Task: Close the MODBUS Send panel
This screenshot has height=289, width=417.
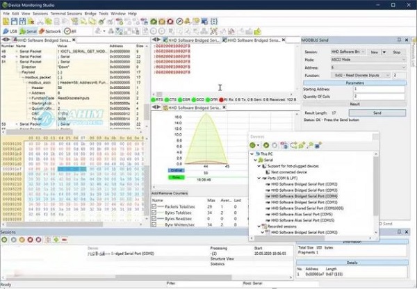Action: point(407,40)
